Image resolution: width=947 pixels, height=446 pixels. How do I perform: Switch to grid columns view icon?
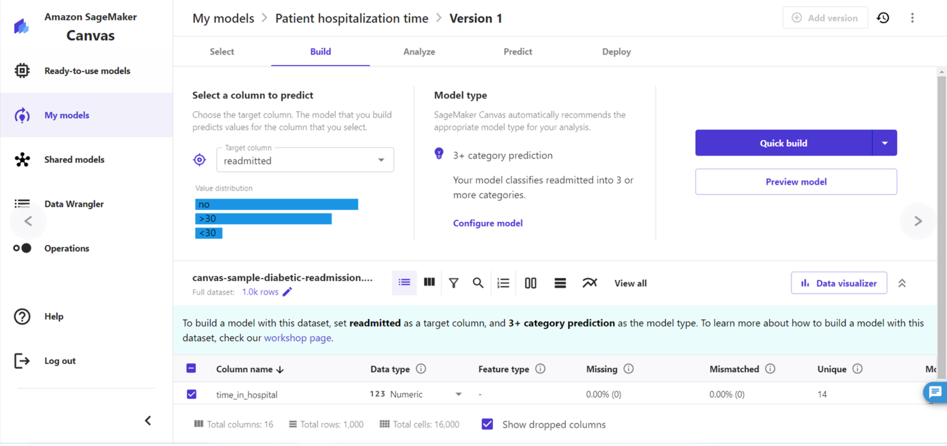[429, 282]
